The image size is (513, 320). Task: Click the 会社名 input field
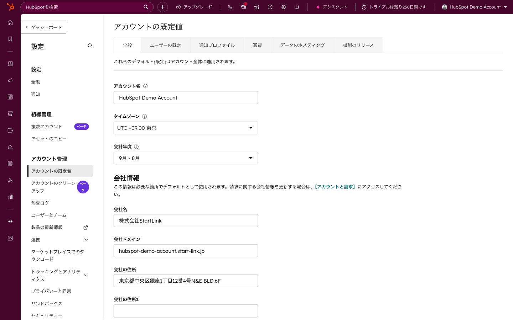click(185, 221)
